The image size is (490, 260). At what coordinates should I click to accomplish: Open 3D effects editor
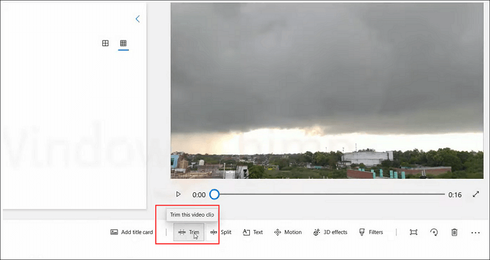click(x=330, y=232)
